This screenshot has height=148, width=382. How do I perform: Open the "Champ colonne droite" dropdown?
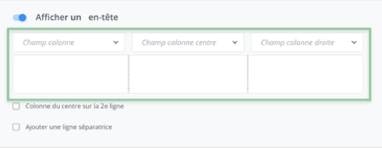click(x=307, y=43)
